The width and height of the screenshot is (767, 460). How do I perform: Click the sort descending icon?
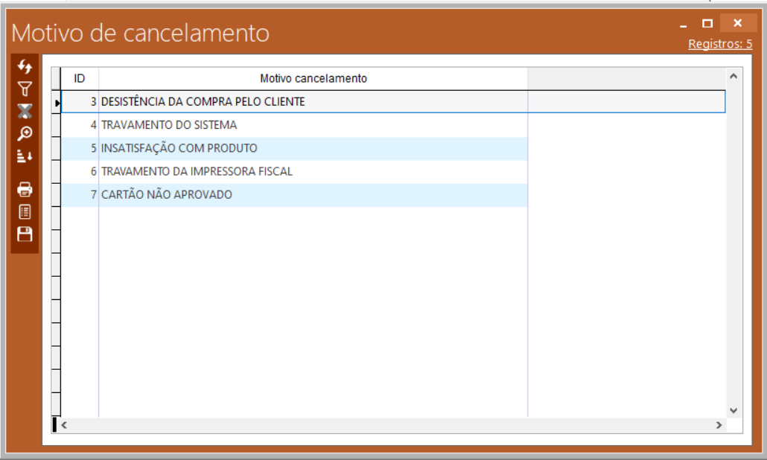coord(25,156)
